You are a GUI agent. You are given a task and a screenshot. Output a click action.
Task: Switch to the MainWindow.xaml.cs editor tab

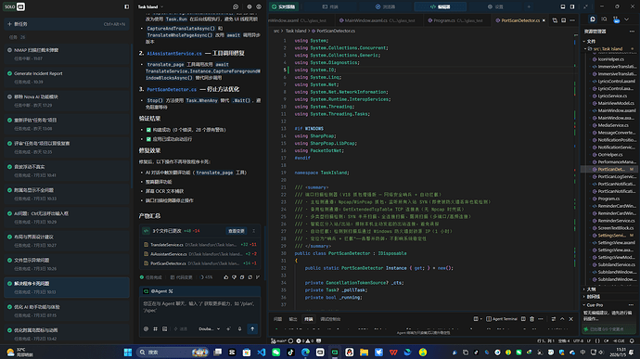click(x=379, y=20)
